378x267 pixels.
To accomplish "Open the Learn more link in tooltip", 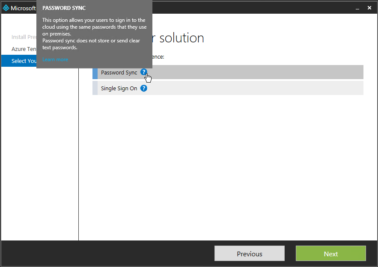I will tap(55, 59).
